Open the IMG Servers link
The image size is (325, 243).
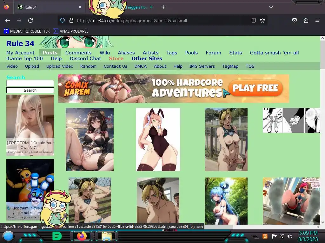202,66
